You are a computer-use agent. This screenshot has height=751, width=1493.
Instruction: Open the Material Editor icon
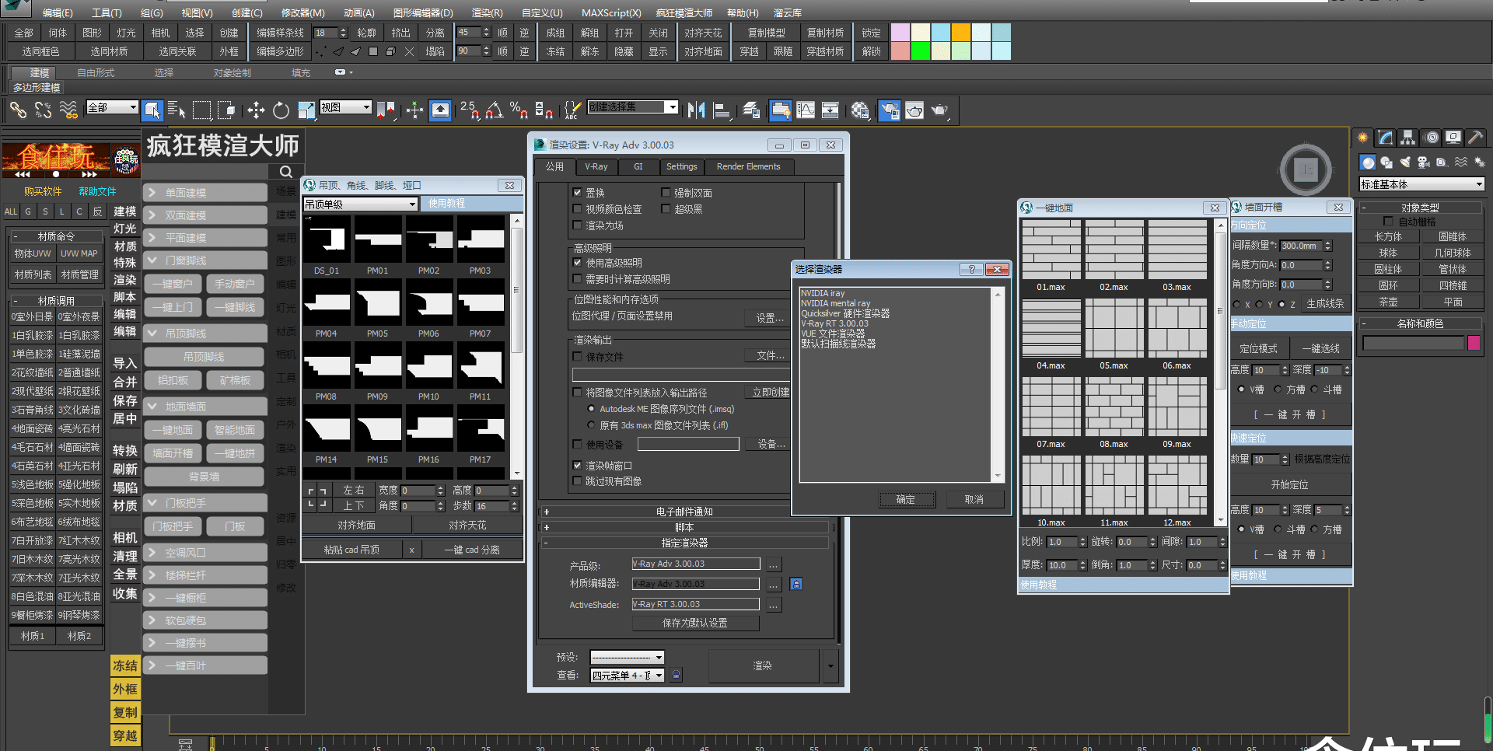click(859, 110)
